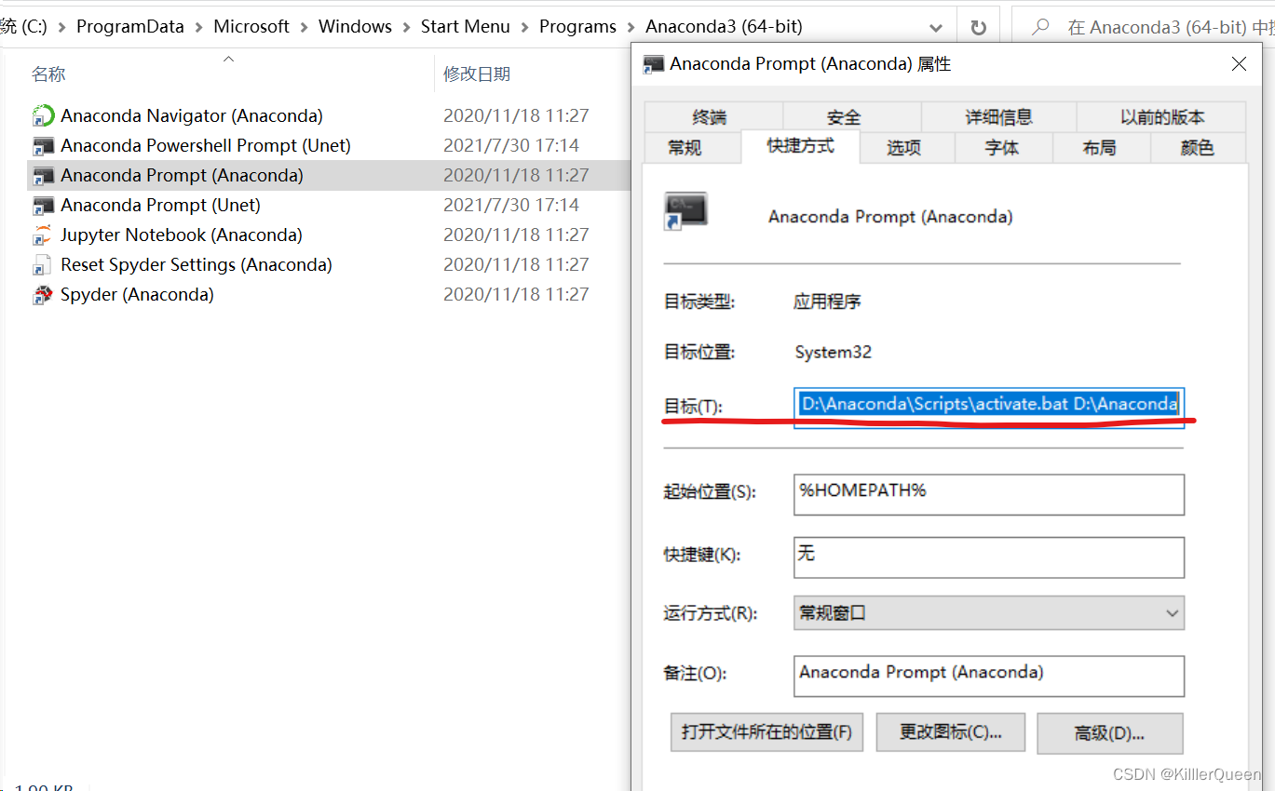Select the Spyder (Anaconda) file name

click(x=137, y=294)
